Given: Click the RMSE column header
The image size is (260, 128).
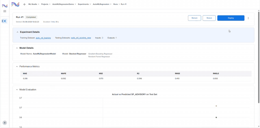Looking at the screenshot, I should (177, 74).
